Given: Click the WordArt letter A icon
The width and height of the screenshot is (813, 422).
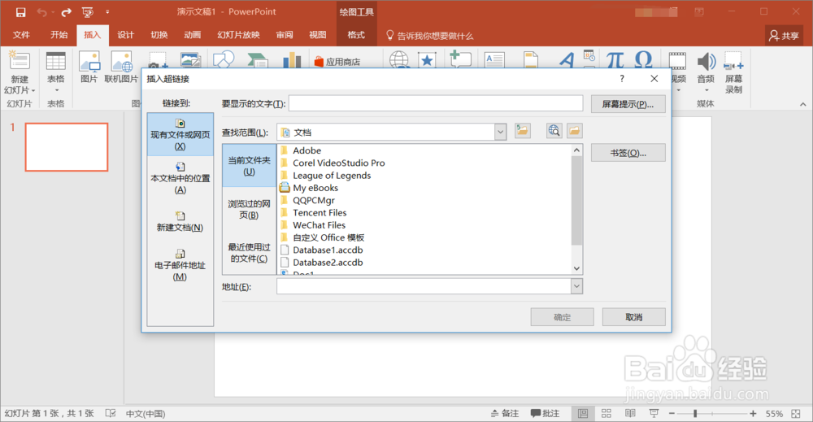Looking at the screenshot, I should coord(567,60).
